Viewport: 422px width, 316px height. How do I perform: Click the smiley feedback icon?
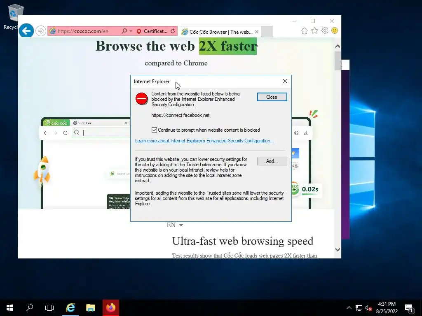click(x=335, y=30)
